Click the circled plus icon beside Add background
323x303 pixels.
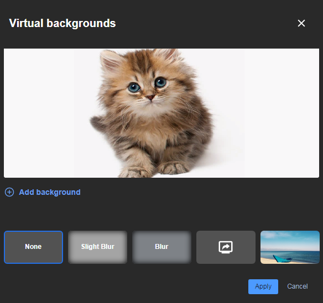pos(9,192)
